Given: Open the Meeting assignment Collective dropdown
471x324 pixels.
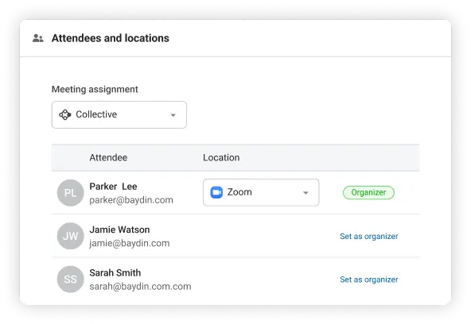Looking at the screenshot, I should [x=119, y=115].
